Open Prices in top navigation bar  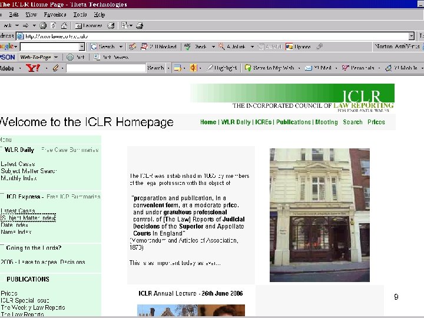coord(376,122)
